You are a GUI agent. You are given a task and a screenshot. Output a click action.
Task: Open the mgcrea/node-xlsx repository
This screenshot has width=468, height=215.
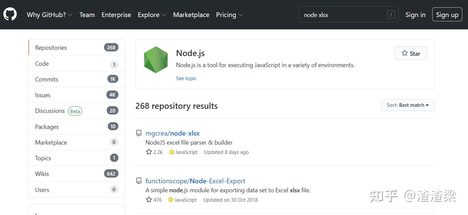click(173, 133)
